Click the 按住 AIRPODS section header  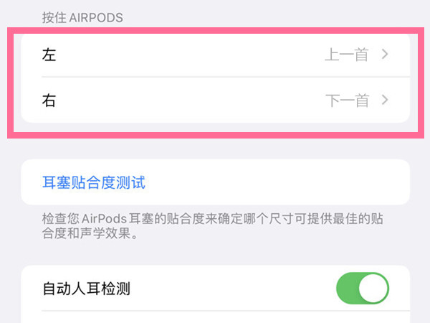pyautogui.click(x=82, y=17)
